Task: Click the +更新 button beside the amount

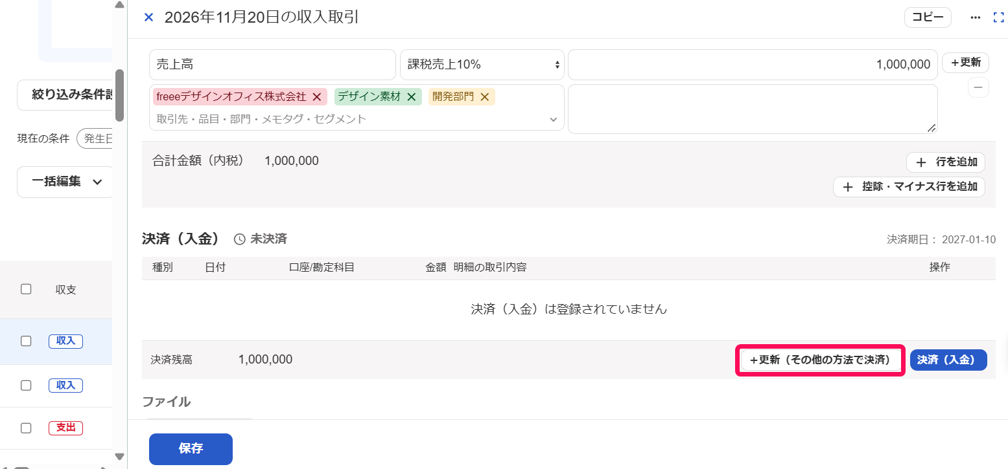Action: tap(965, 63)
